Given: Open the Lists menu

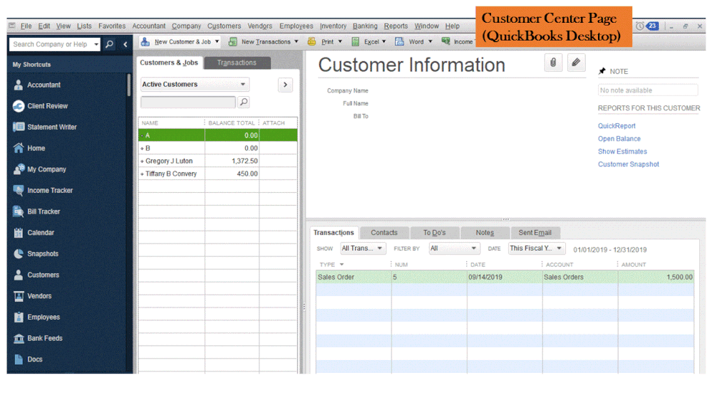Looking at the screenshot, I should pos(84,26).
